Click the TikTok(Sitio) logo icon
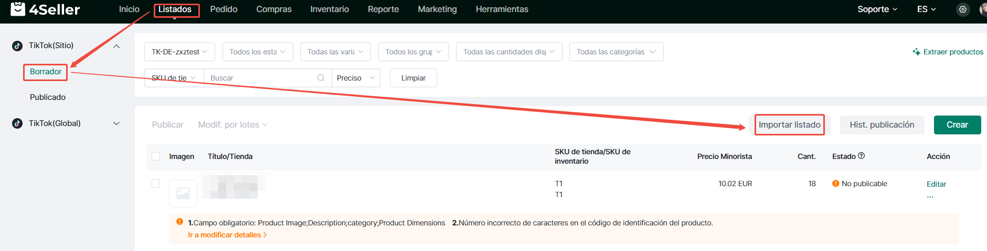This screenshot has width=987, height=251. [x=17, y=45]
